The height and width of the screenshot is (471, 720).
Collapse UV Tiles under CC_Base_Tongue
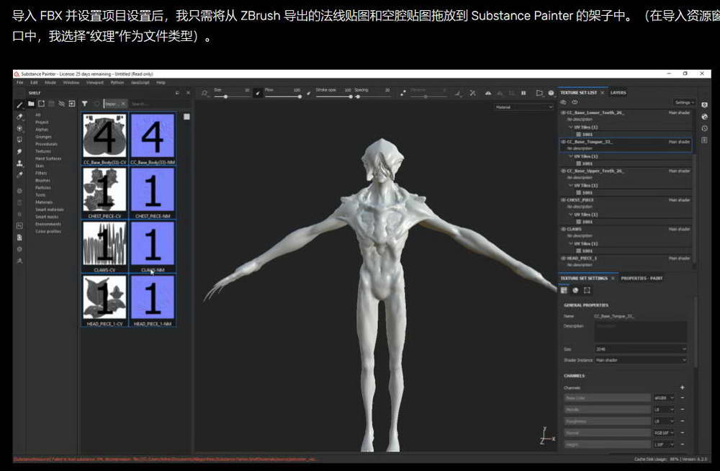[x=571, y=156]
